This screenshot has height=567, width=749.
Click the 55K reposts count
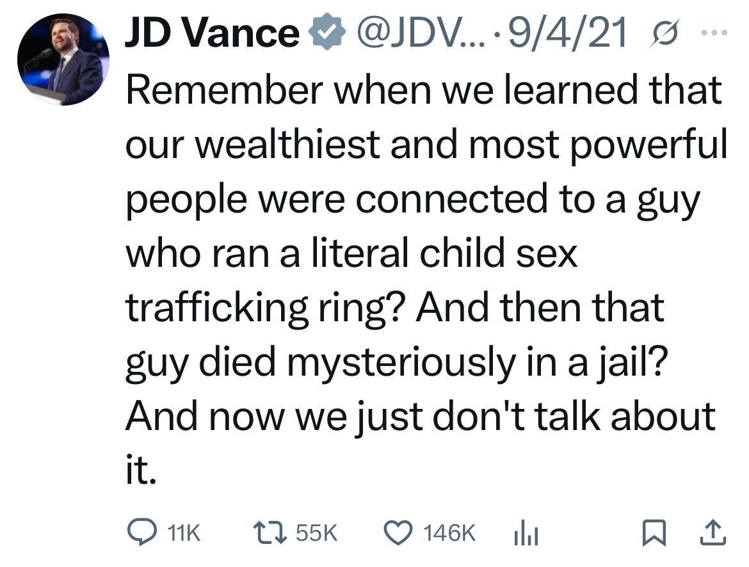click(316, 532)
